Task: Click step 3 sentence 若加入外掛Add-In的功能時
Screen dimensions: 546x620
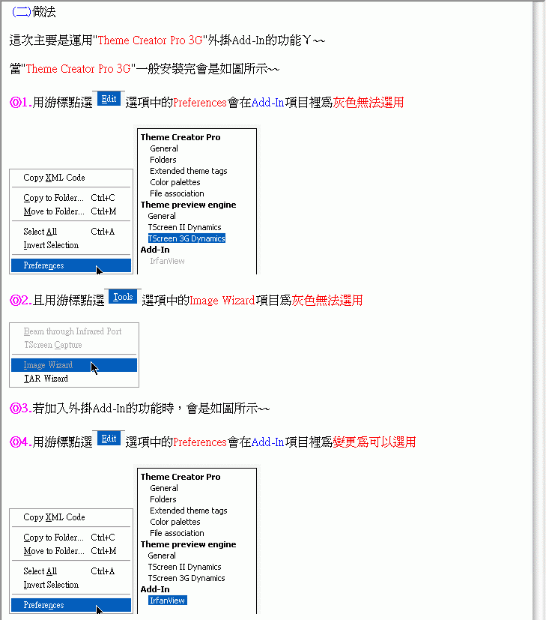Action: pyautogui.click(x=103, y=408)
